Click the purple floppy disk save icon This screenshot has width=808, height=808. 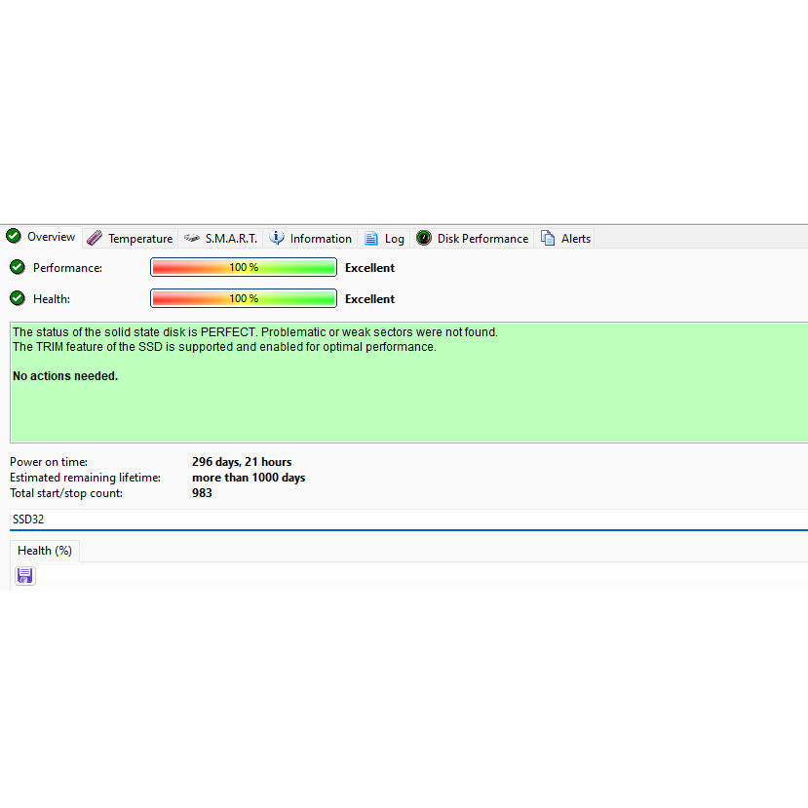[25, 576]
